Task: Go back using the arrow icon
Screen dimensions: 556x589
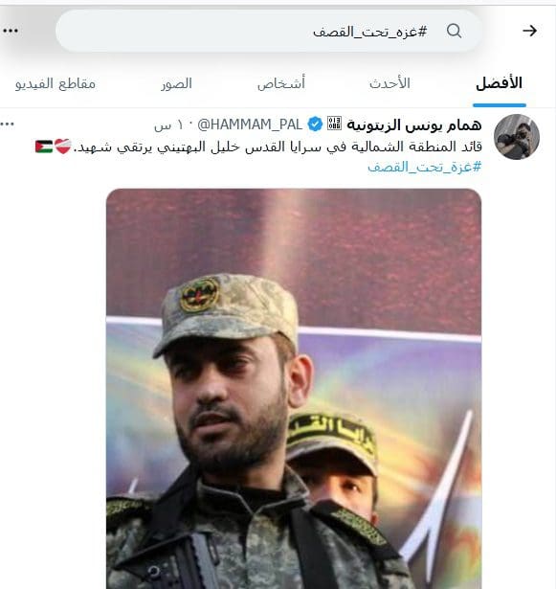Action: [x=529, y=31]
